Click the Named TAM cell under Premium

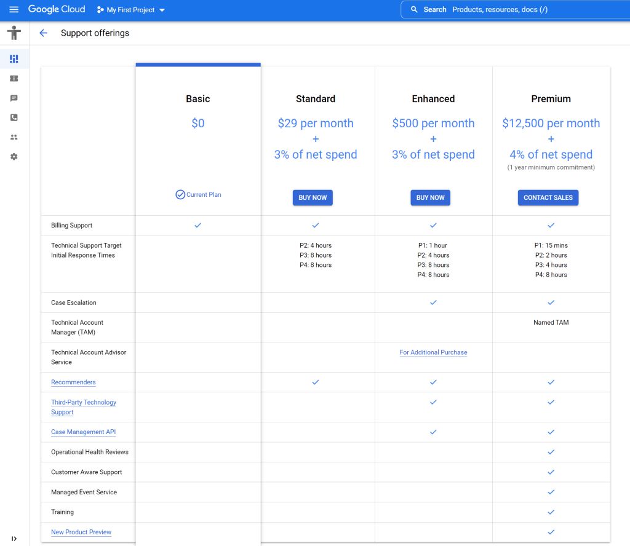551,322
